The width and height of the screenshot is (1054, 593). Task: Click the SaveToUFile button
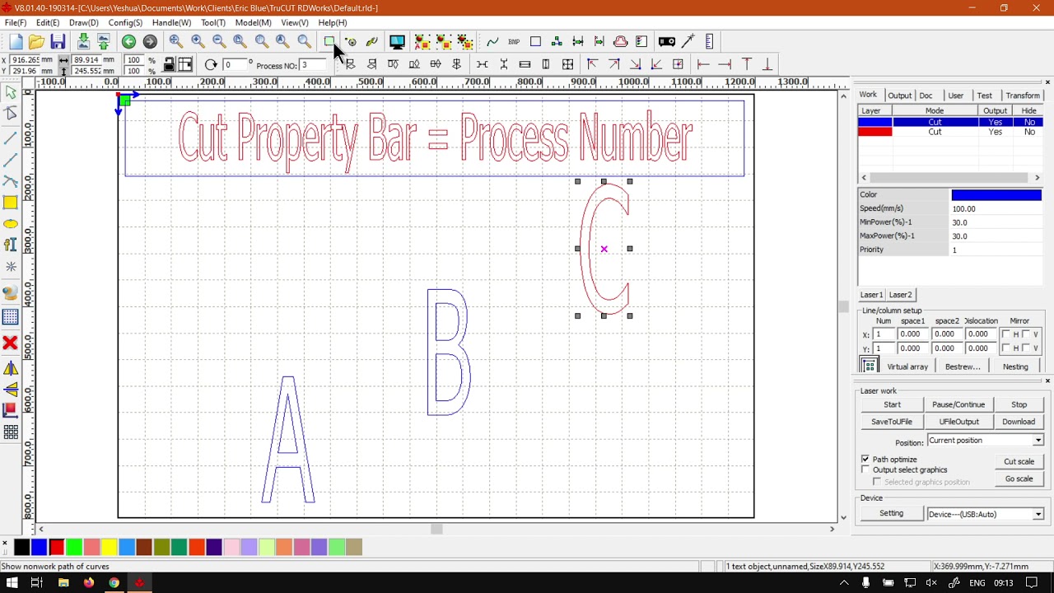892,422
